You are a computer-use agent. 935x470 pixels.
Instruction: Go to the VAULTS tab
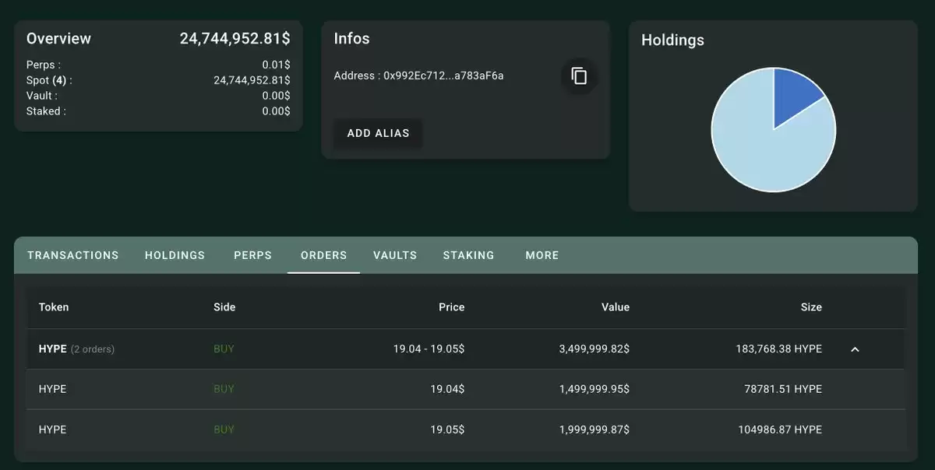395,255
